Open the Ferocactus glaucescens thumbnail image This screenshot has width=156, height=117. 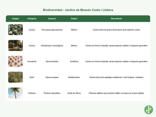15,29
